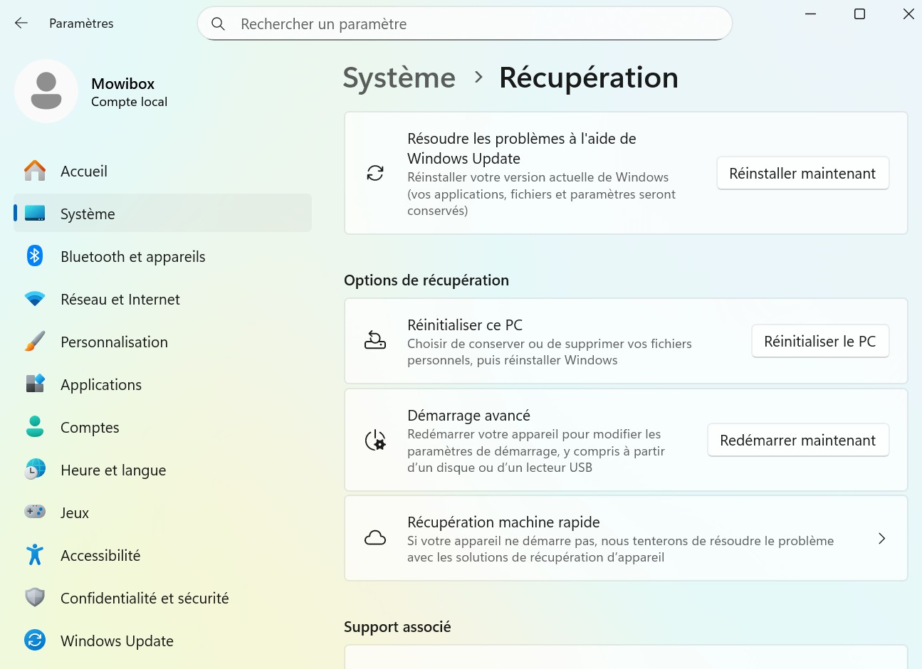The image size is (922, 669).
Task: Click the Mowibox profile avatar
Action: [46, 91]
